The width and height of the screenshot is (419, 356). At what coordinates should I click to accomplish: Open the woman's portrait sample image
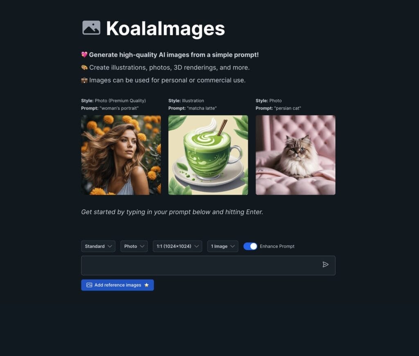(121, 155)
